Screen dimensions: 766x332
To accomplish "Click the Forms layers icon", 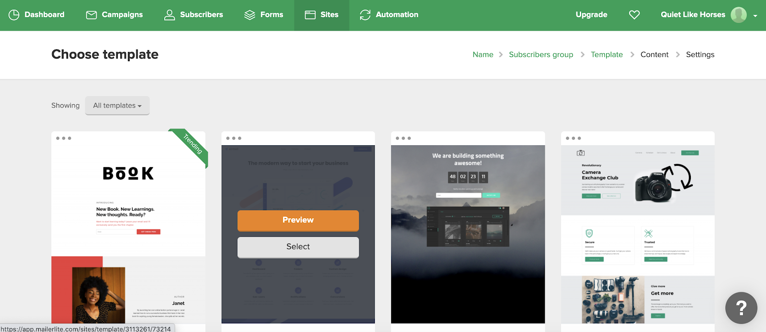I will pyautogui.click(x=249, y=15).
